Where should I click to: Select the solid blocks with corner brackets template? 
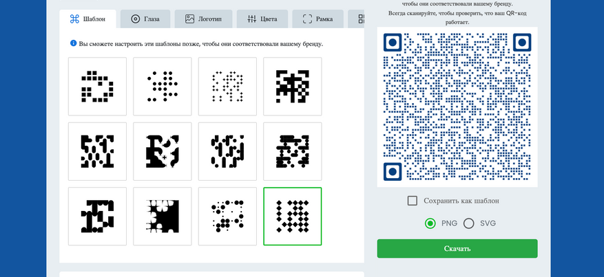pos(293,87)
